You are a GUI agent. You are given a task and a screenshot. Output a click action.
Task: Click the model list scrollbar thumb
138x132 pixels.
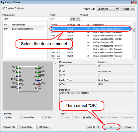click(133, 30)
